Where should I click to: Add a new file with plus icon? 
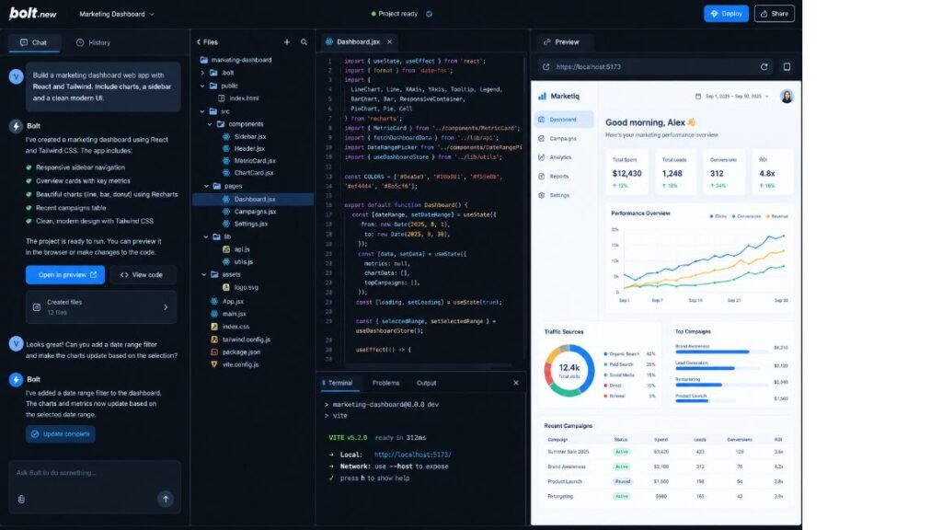pyautogui.click(x=287, y=42)
